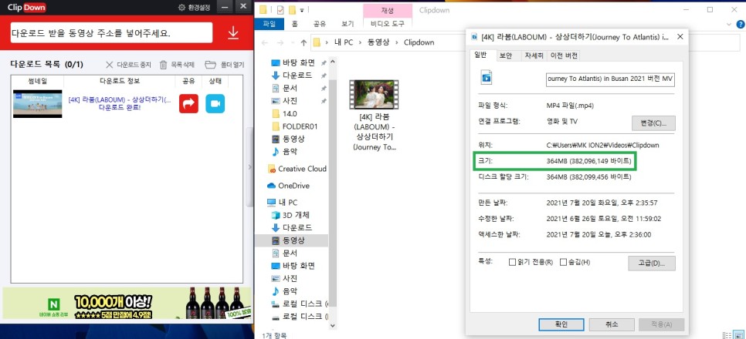The image size is (746, 339).
Task: Click the 취소 button
Action: coord(611,324)
